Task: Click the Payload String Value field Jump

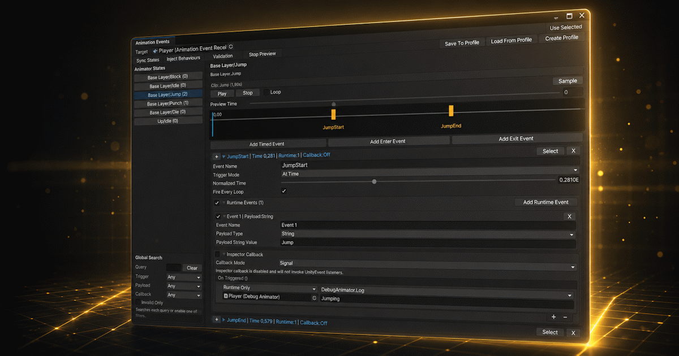Action: pyautogui.click(x=428, y=243)
